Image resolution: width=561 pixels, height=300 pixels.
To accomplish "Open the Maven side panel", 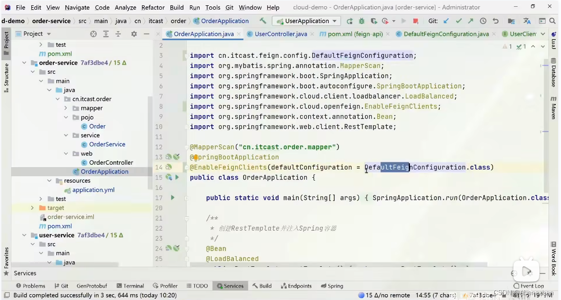I will pos(553,107).
